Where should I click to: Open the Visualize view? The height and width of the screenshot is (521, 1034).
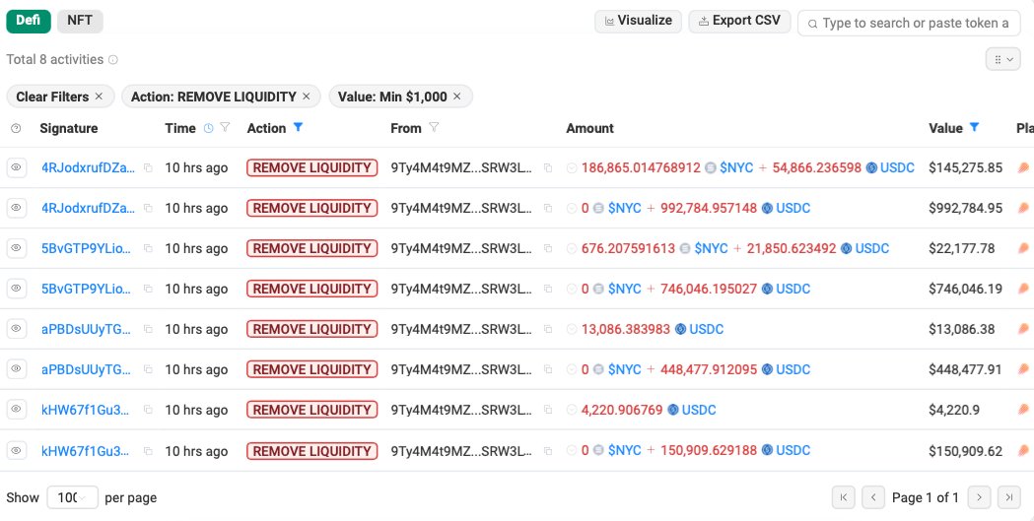[x=638, y=21]
